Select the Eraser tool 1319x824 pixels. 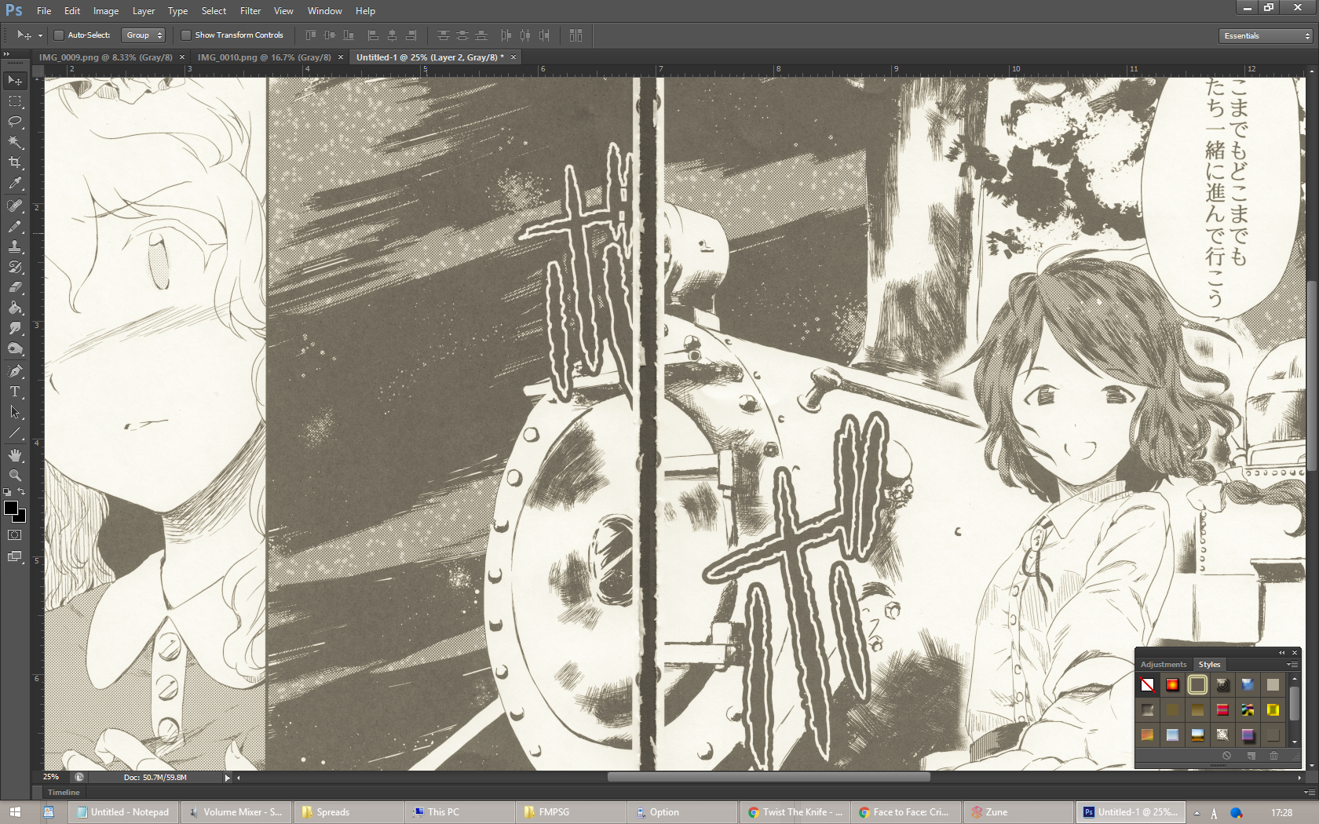click(15, 287)
